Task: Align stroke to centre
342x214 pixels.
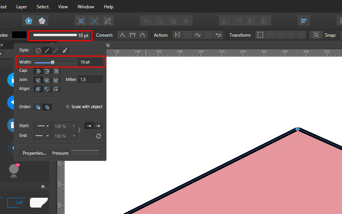Action: click(x=38, y=89)
